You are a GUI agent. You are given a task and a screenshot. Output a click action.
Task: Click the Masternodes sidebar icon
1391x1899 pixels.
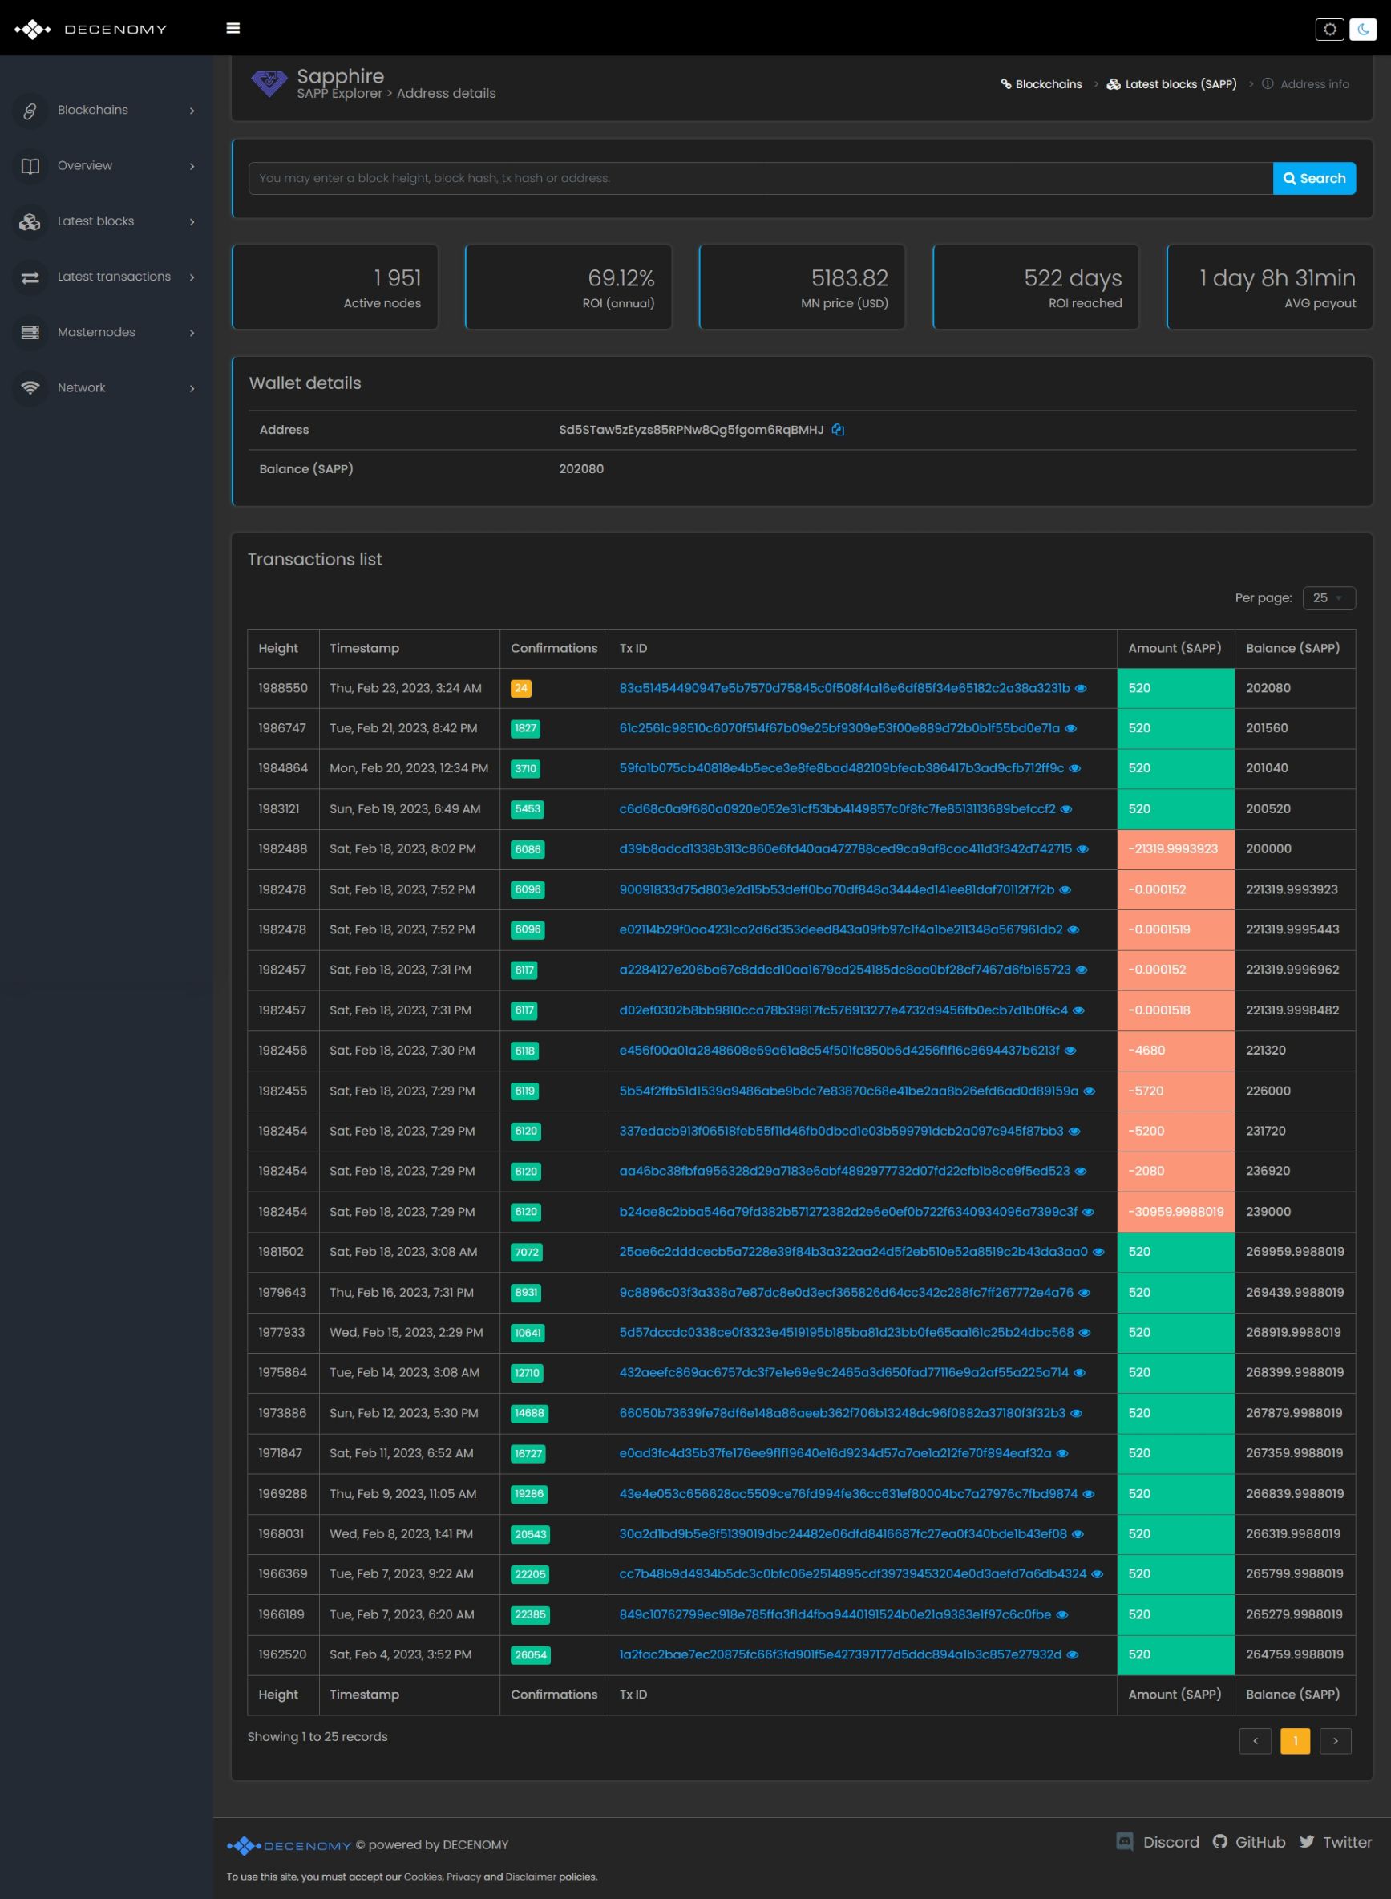point(30,333)
